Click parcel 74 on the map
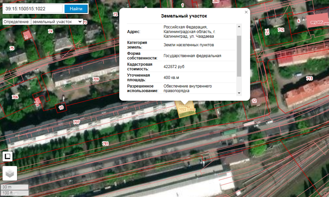Image resolution: width=329 pixels, height=197 pixels. (x=50, y=31)
